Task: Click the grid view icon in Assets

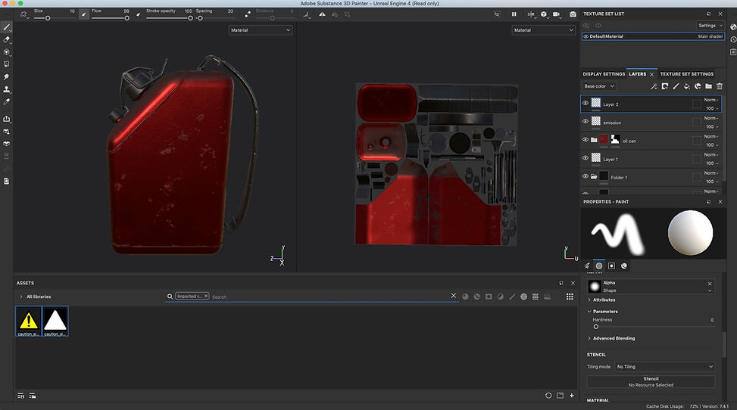Action: [570, 297]
